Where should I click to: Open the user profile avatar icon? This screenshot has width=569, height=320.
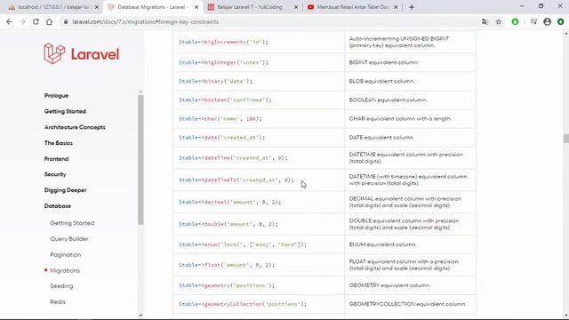pos(548,21)
